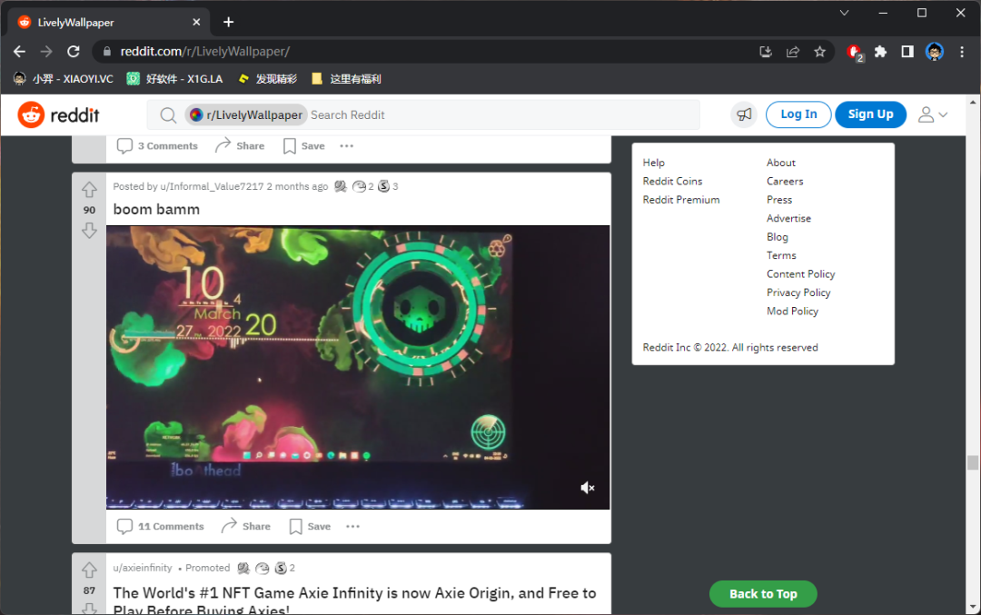Viewport: 981px width, 615px height.
Task: Play the boom bamm video thumbnail
Action: coord(358,367)
